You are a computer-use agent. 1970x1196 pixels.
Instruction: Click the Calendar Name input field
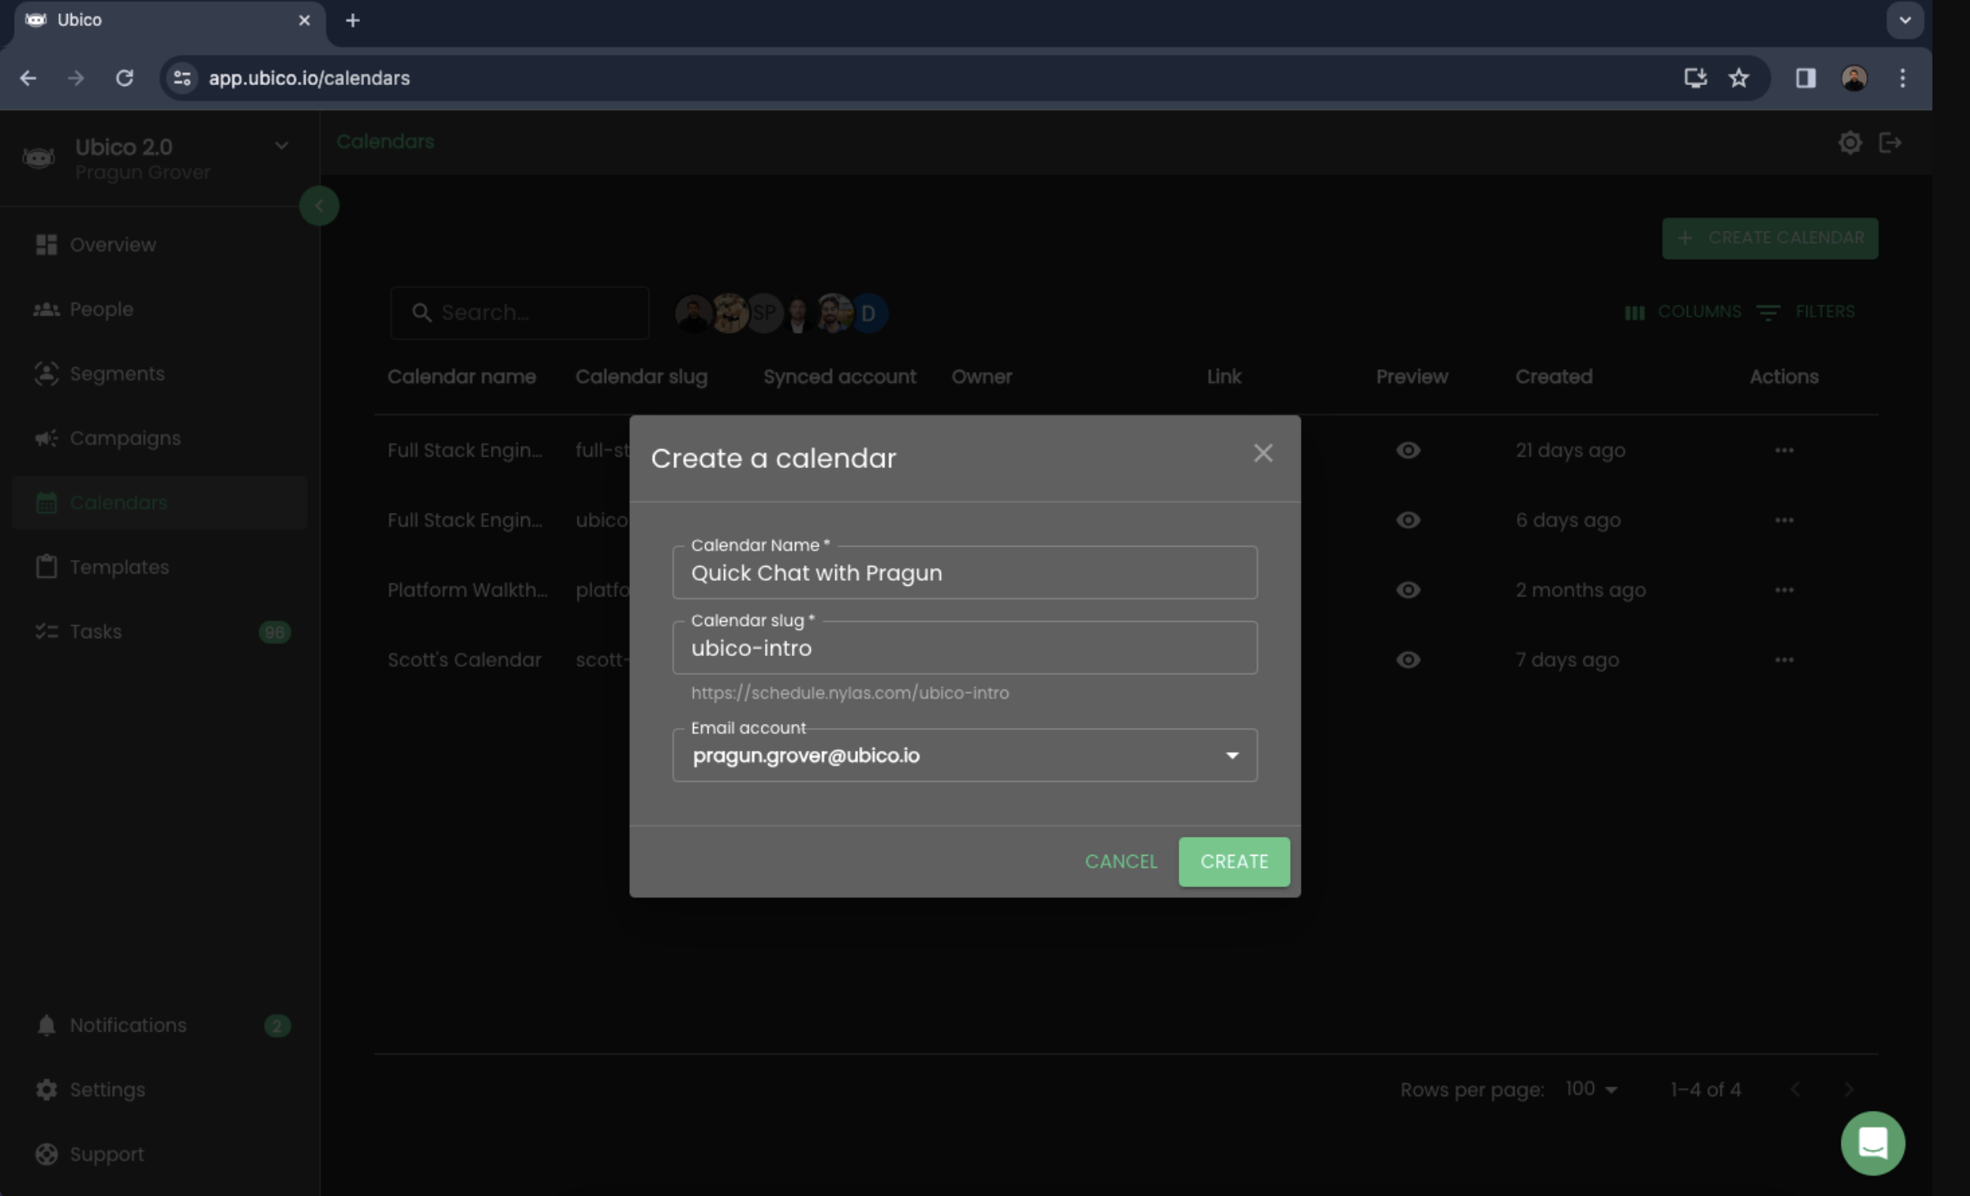click(x=965, y=573)
